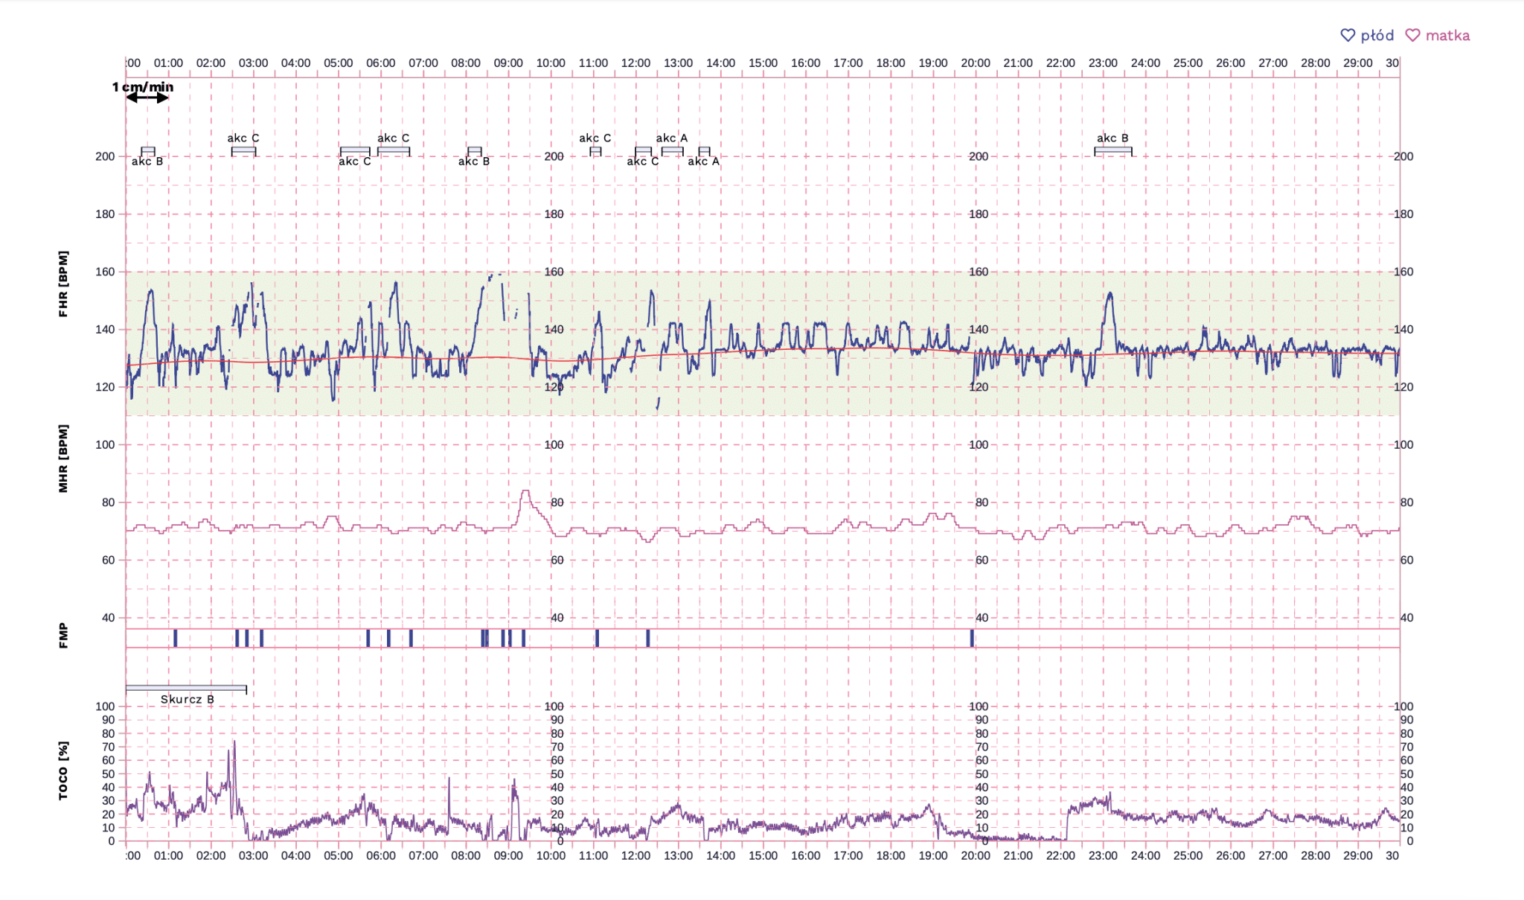Click the FHR [BPM] axis title
Screen dimensions: 1524x900
pos(63,284)
